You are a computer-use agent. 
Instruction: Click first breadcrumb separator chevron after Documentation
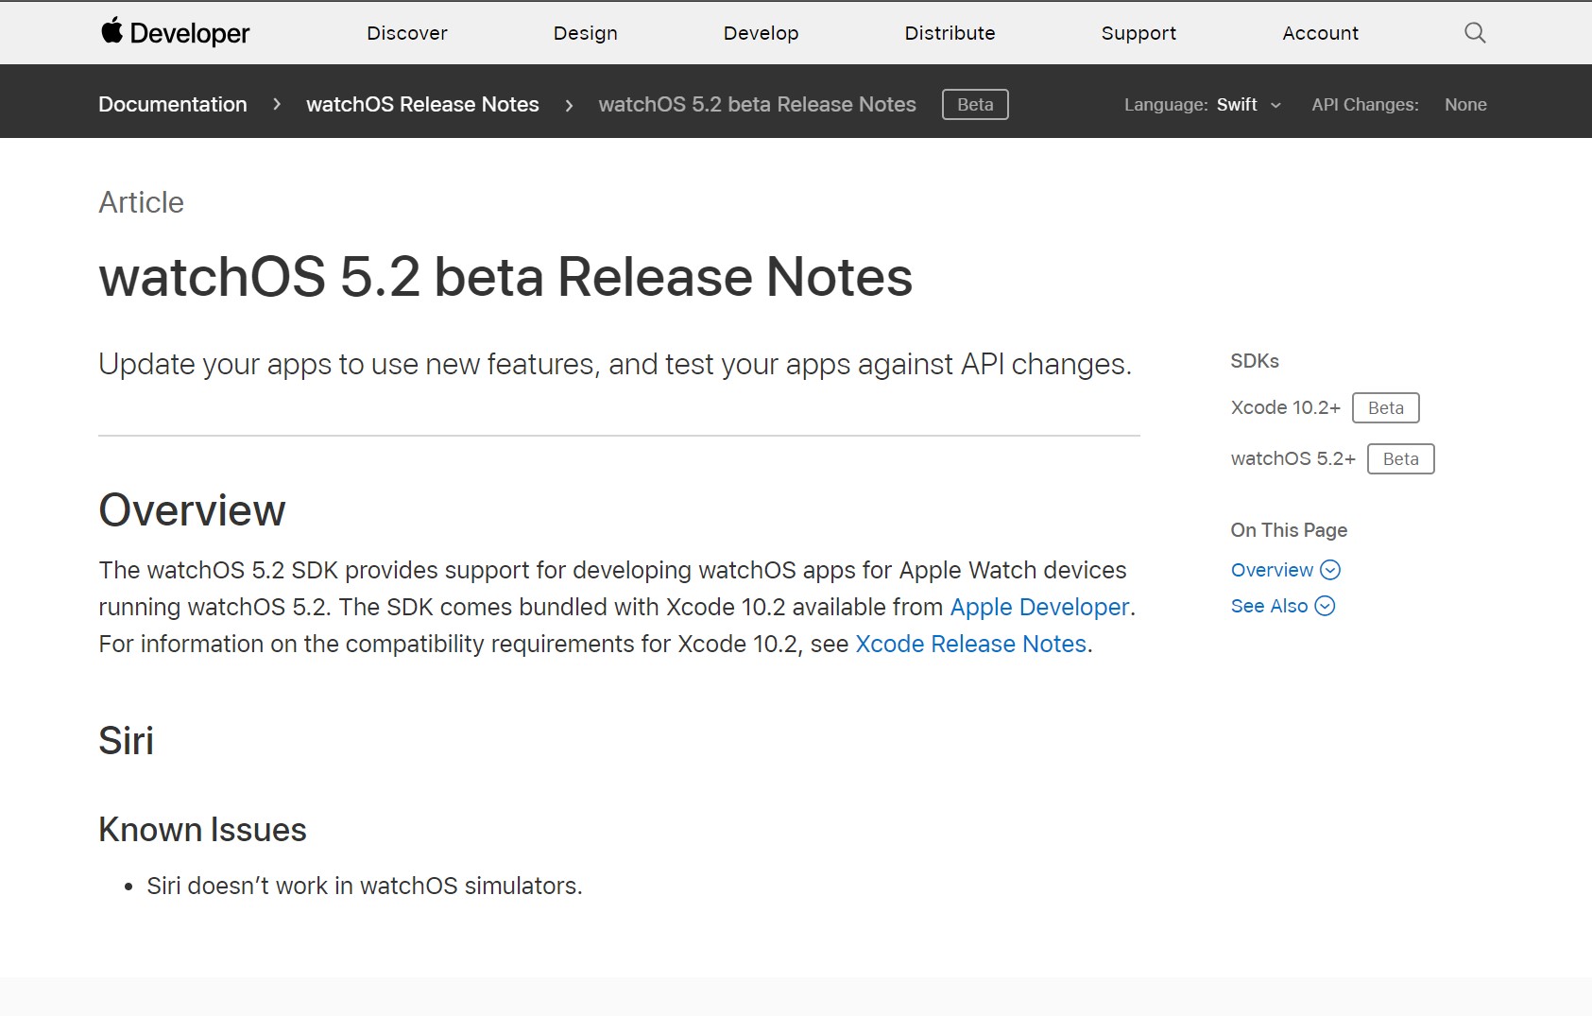[x=277, y=104]
